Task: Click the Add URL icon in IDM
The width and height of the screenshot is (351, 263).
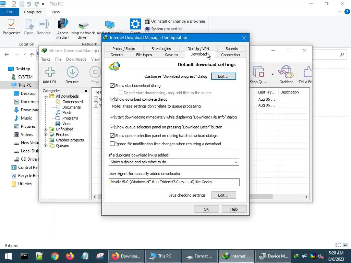Action: click(50, 72)
